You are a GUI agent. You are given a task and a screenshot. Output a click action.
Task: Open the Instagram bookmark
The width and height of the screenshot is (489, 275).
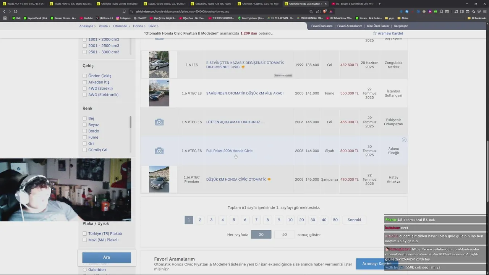[x=123, y=18]
